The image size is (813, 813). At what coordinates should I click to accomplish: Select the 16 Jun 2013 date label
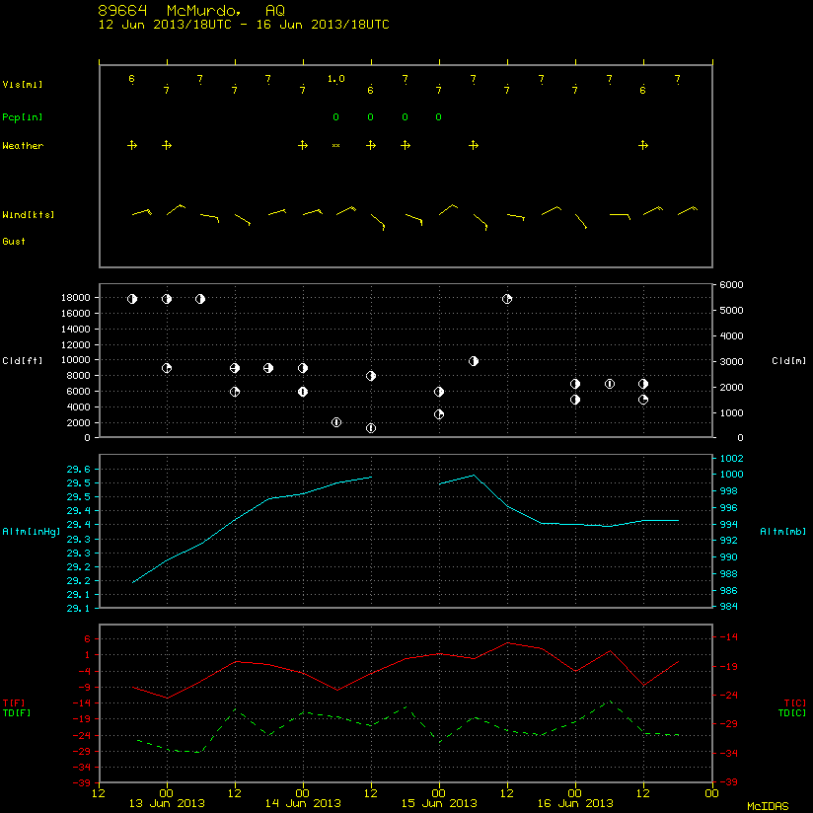tap(575, 803)
